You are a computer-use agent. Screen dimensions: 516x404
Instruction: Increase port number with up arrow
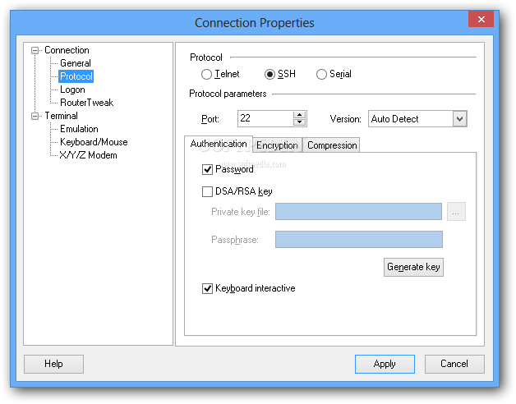tap(299, 115)
